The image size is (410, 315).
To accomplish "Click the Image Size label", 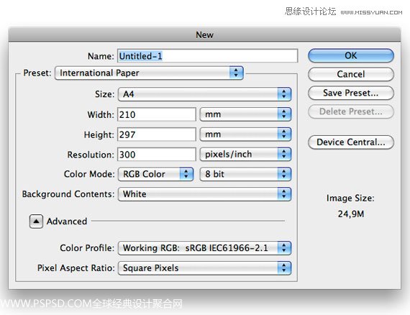I will click(350, 198).
